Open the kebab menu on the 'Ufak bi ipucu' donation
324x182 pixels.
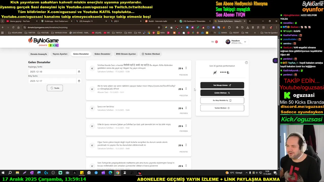point(186,126)
